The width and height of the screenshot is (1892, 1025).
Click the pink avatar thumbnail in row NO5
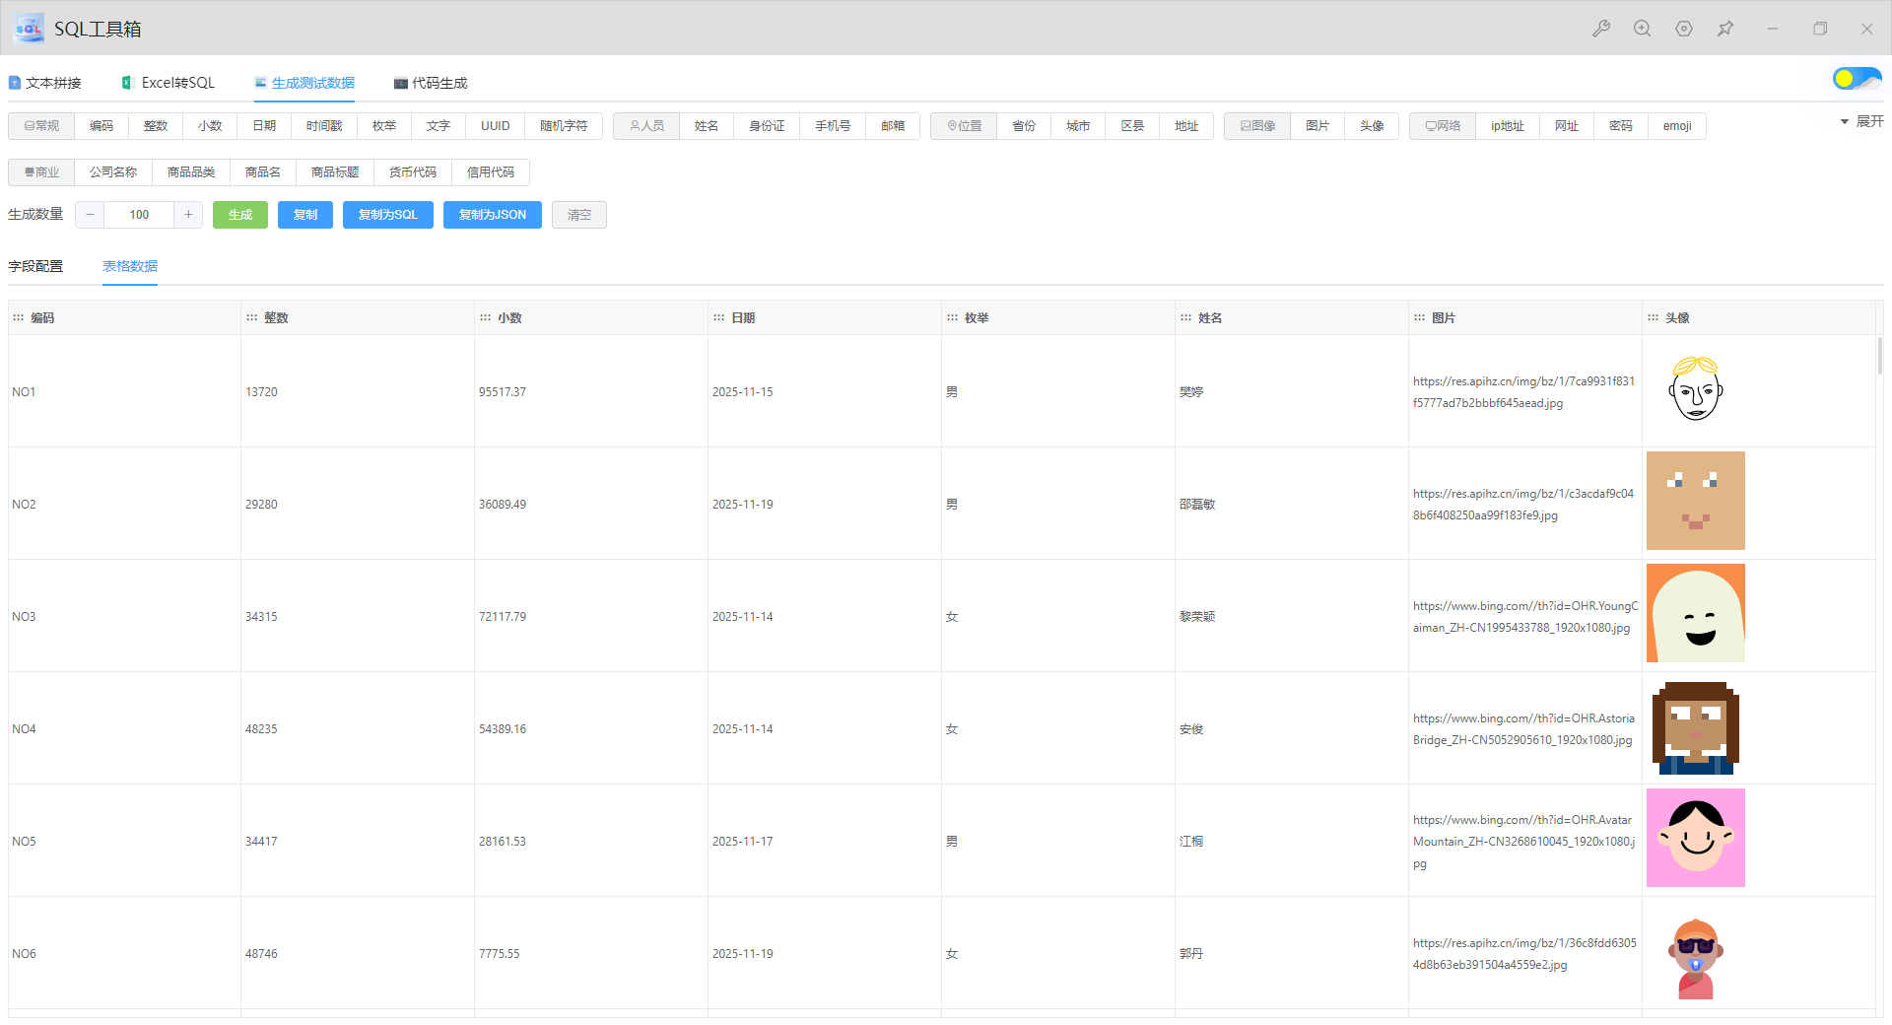click(1695, 838)
